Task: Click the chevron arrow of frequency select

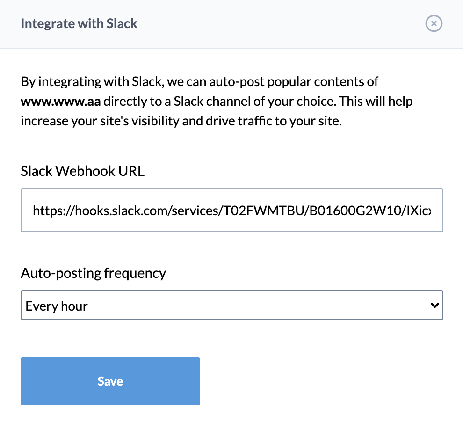Action: point(434,305)
